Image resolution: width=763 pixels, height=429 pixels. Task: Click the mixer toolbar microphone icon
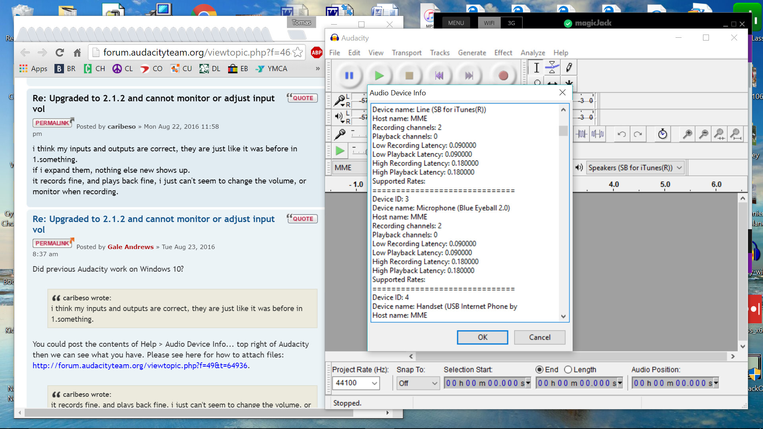[x=340, y=134]
